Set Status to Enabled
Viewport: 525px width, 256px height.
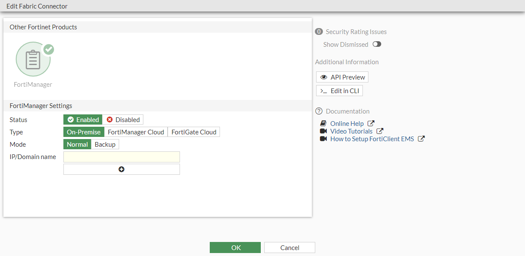pyautogui.click(x=83, y=120)
